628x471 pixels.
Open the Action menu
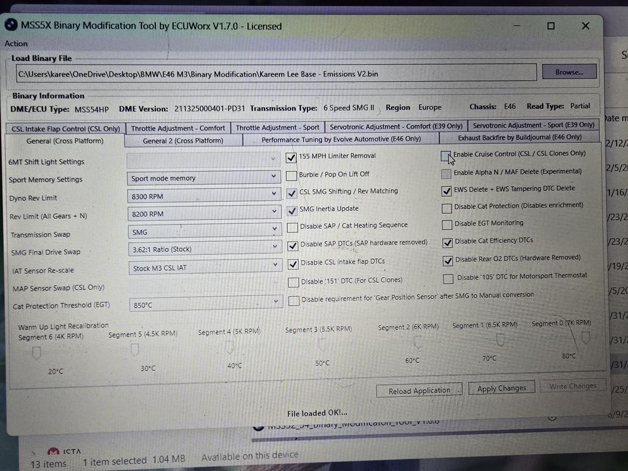click(16, 43)
